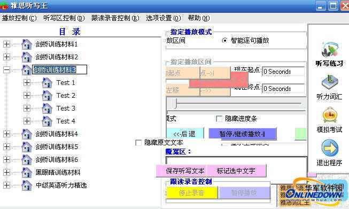Image resolution: width=349 pixels, height=209 pixels.
Task: Open 帮助(H) menu
Action: tap(199, 18)
